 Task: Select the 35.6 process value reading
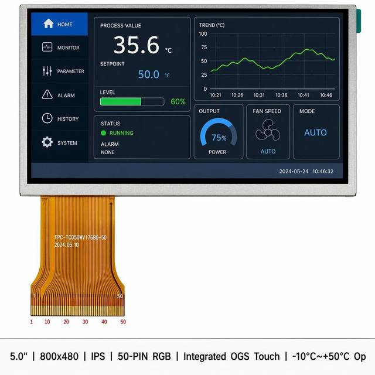tap(136, 45)
